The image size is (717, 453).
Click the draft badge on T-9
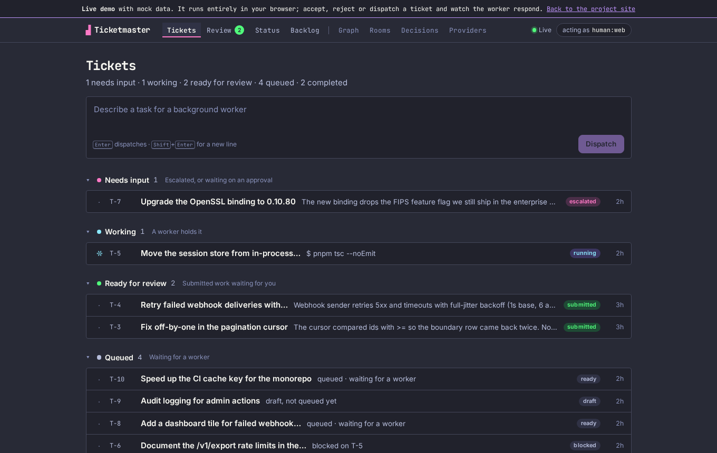coord(589,401)
